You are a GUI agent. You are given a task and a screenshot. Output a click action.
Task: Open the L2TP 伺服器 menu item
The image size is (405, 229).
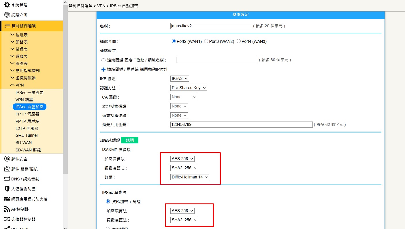click(27, 128)
